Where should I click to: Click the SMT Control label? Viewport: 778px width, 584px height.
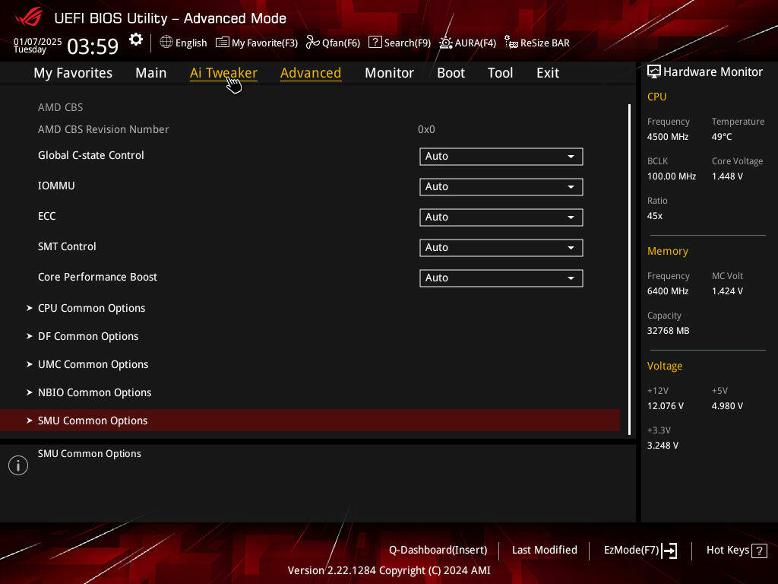click(x=67, y=246)
